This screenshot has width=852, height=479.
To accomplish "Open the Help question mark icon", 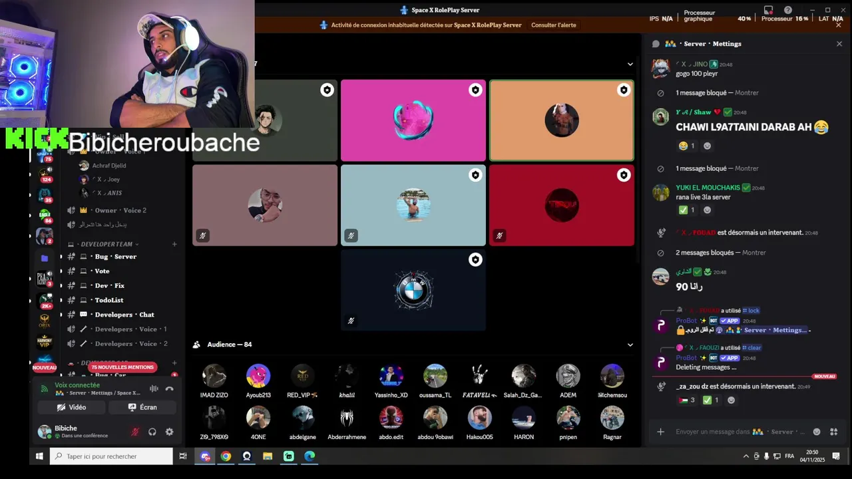I will (x=788, y=10).
